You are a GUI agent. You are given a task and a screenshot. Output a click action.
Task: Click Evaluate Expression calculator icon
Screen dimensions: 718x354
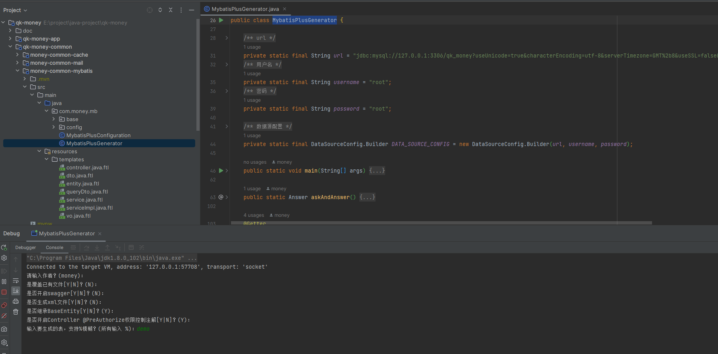(x=131, y=247)
